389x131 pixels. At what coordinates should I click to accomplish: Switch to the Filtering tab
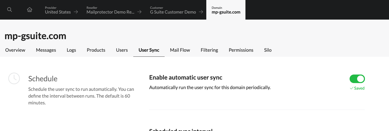tap(209, 50)
